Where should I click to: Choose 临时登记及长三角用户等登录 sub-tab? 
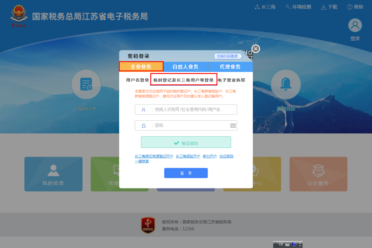click(x=184, y=80)
